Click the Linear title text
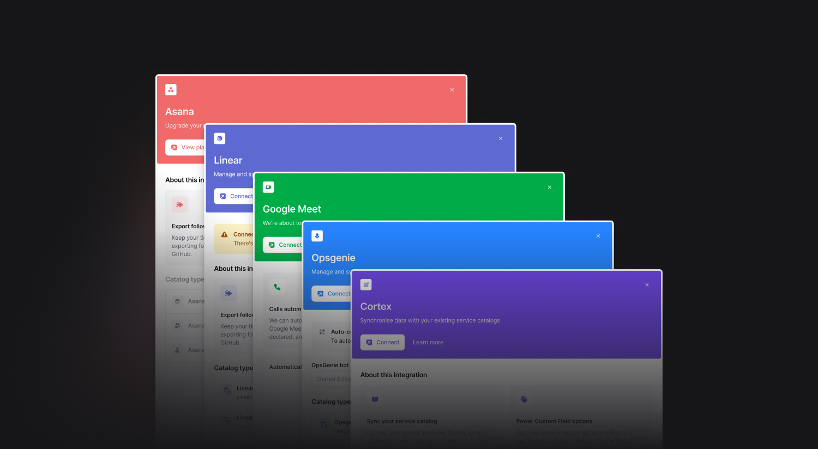The width and height of the screenshot is (818, 449). tap(228, 160)
